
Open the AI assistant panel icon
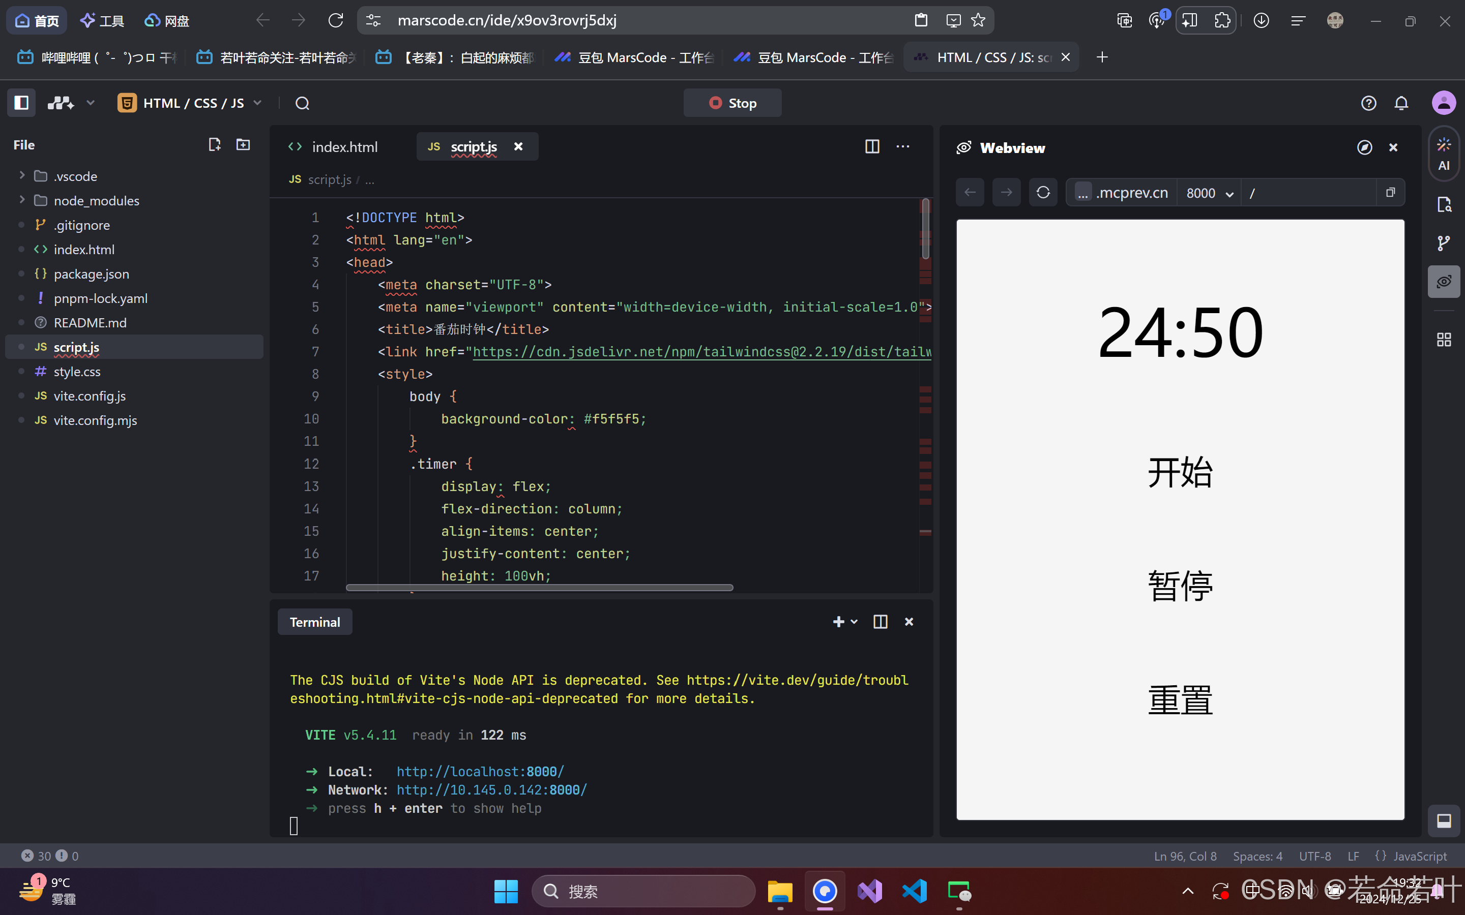1444,154
